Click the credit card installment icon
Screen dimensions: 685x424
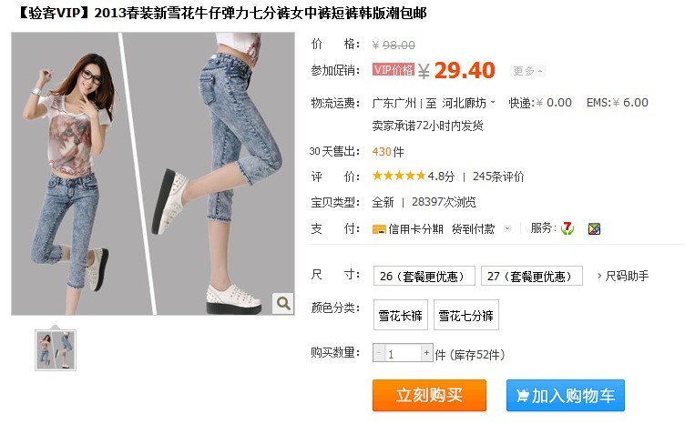pos(379,229)
